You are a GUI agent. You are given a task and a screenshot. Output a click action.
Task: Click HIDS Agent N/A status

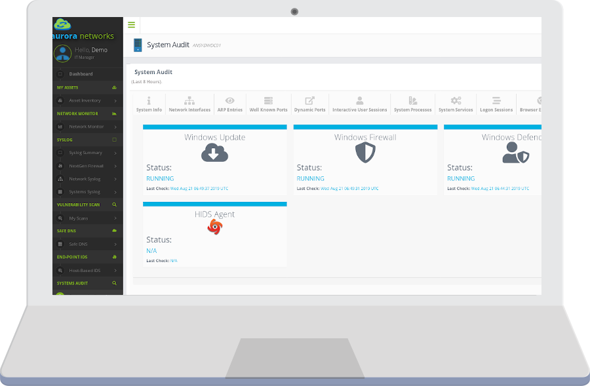[151, 250]
